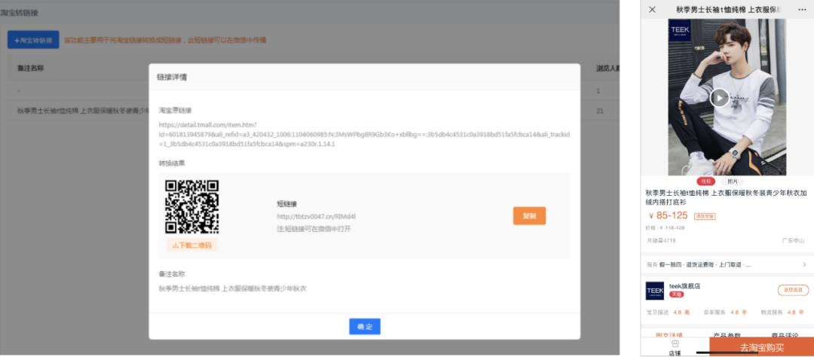
Task: Open the teek旗舰店 shop name
Action: point(684,286)
